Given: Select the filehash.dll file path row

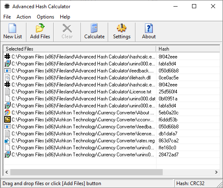Looking at the screenshot, I should click(x=81, y=77).
